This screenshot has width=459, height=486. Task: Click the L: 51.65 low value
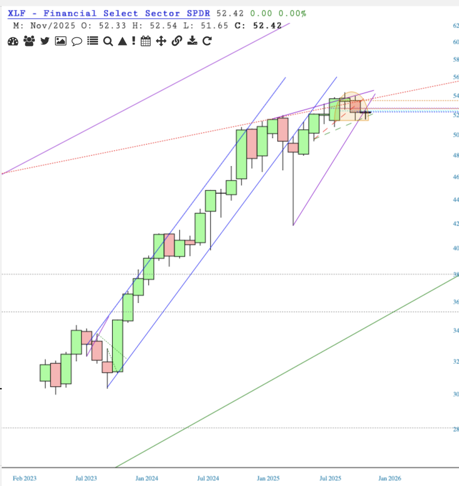205,26
